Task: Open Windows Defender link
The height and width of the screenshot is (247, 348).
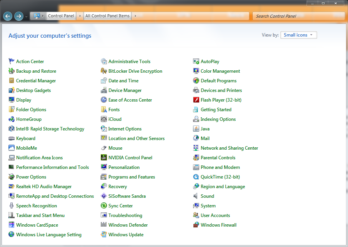Action: pos(128,225)
